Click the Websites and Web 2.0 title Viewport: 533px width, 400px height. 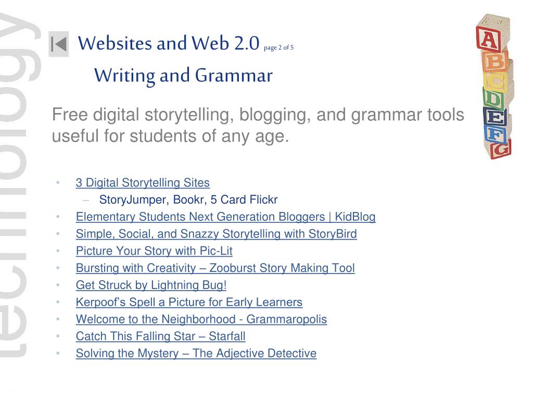click(x=169, y=44)
